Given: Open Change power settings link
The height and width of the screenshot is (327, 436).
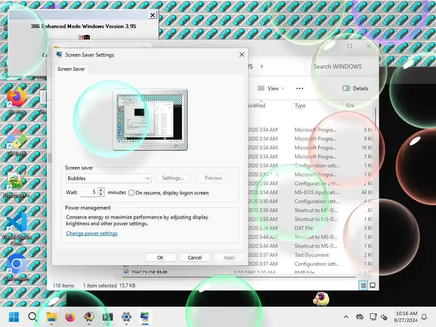Looking at the screenshot, I should coord(92,233).
